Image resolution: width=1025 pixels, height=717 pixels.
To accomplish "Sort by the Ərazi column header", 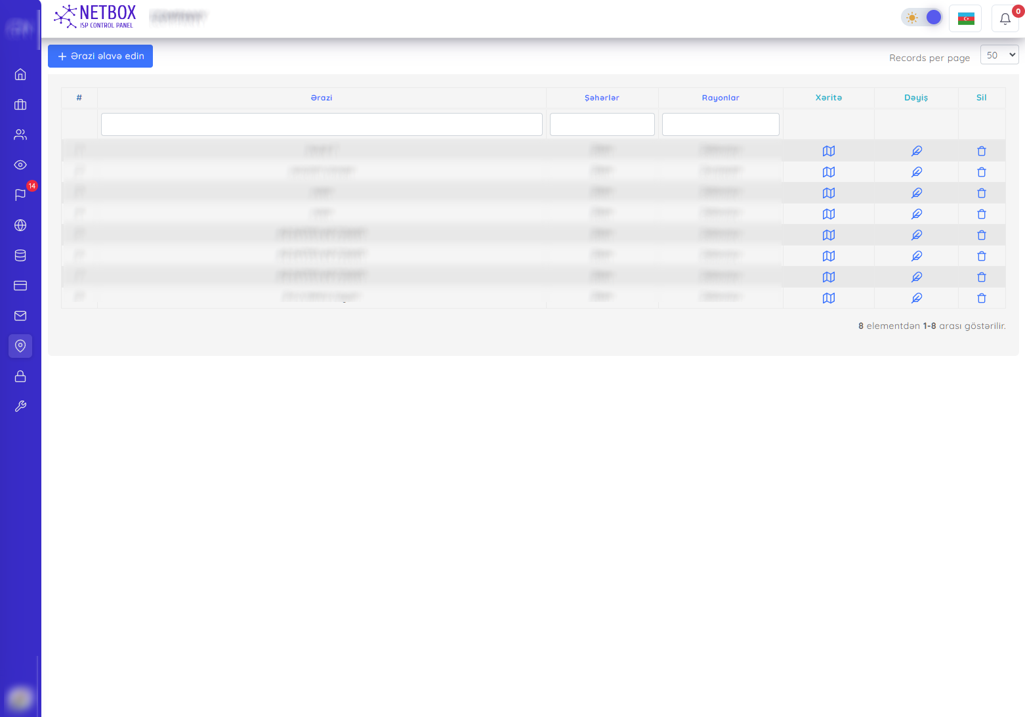I will [x=322, y=98].
